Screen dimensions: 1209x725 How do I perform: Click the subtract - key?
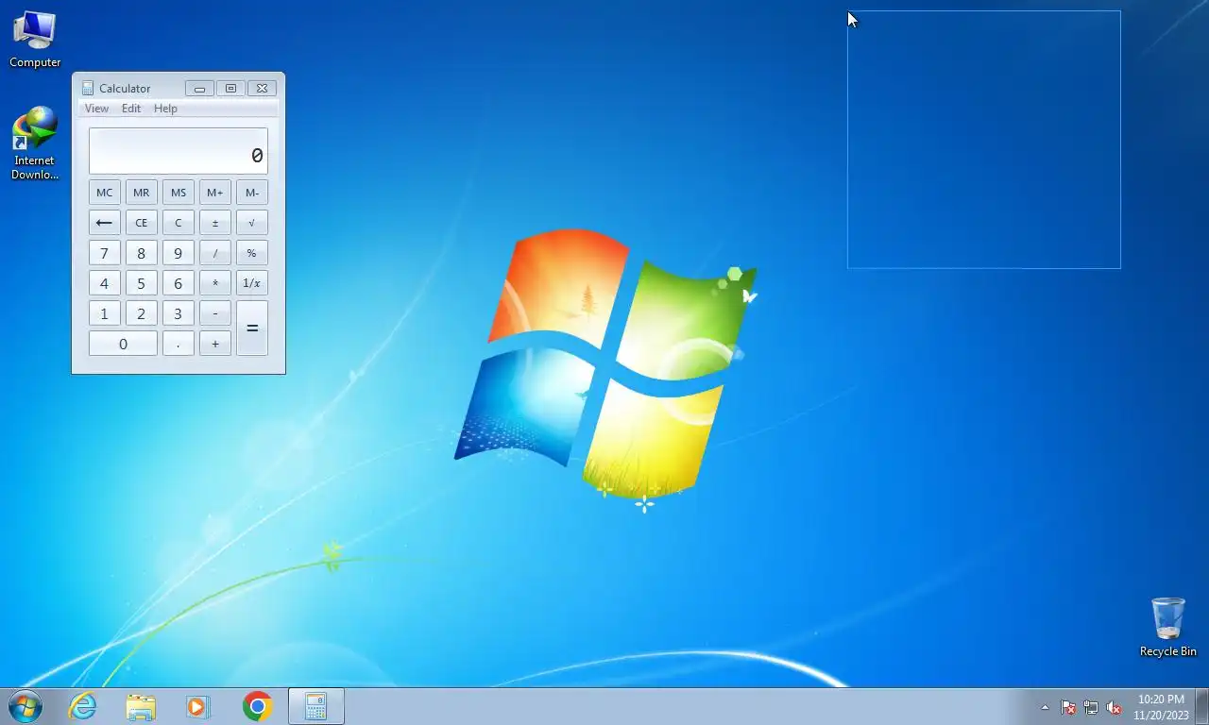point(215,313)
